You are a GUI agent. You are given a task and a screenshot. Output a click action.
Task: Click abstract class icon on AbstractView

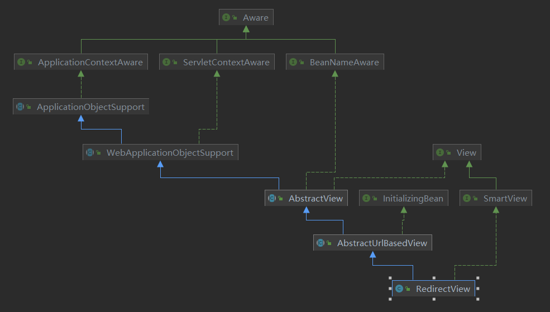(x=272, y=198)
